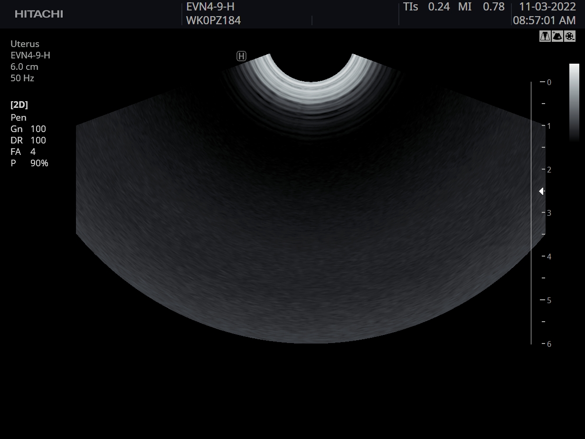Click the DR 100 dynamic range parameter
The height and width of the screenshot is (439, 585).
tap(28, 140)
